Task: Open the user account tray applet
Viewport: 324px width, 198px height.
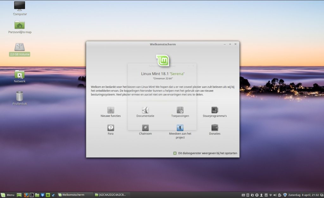Action: (261, 195)
